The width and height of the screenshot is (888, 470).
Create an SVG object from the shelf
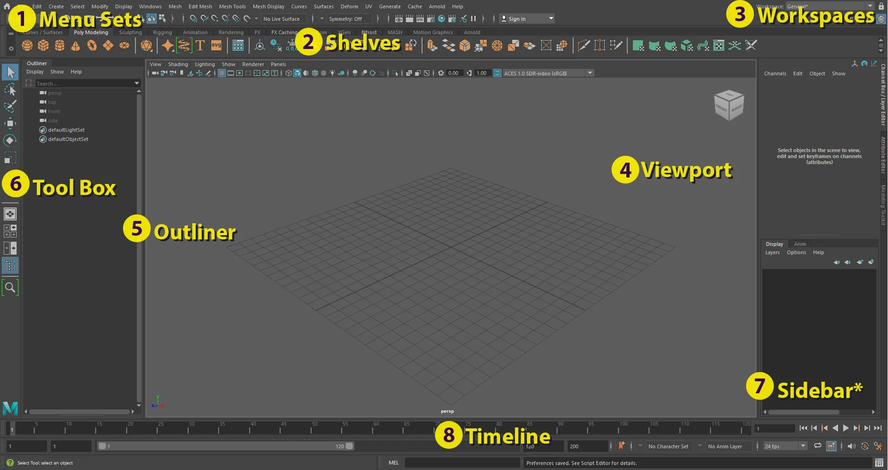tap(216, 45)
